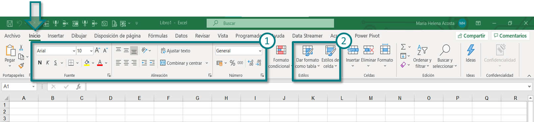Click the Compartir button
This screenshot has height=122, width=534.
click(471, 36)
